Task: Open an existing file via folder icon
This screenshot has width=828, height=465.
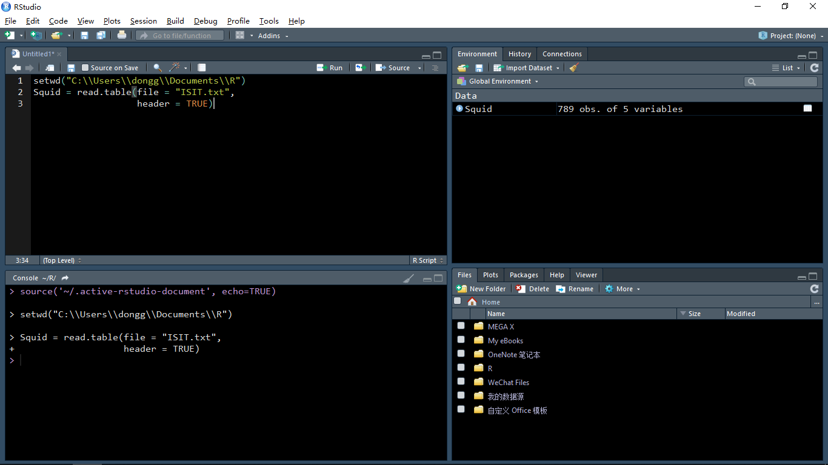Action: coord(56,36)
